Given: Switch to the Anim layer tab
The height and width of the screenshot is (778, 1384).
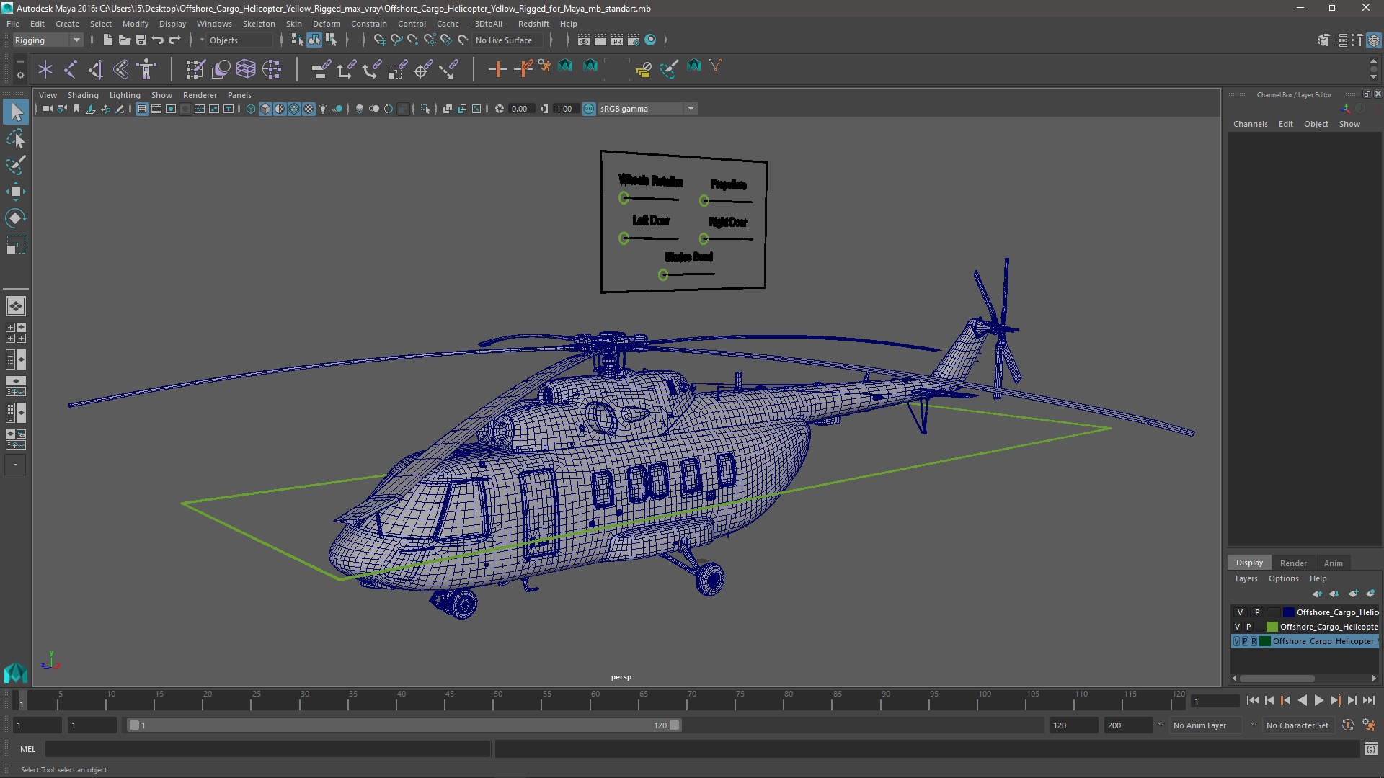Looking at the screenshot, I should tap(1333, 563).
